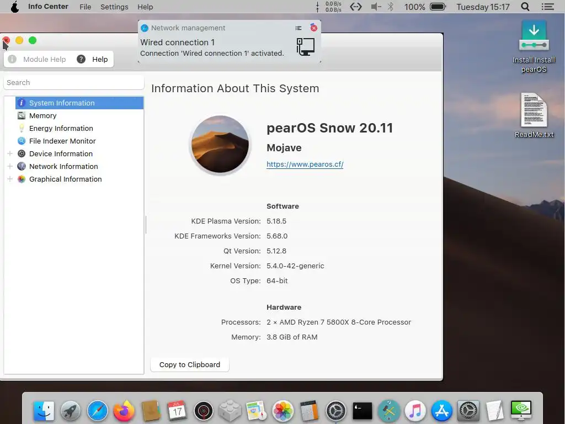
Task: Click the 'Wired connection 1' notification title
Action: tap(177, 42)
